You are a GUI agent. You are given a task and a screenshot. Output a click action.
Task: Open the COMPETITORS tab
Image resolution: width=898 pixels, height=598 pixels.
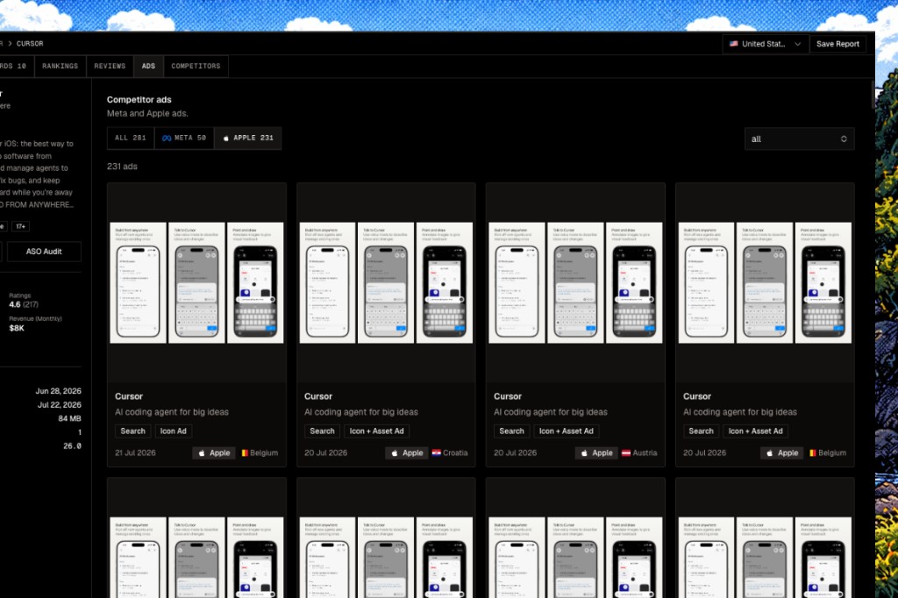tap(196, 67)
